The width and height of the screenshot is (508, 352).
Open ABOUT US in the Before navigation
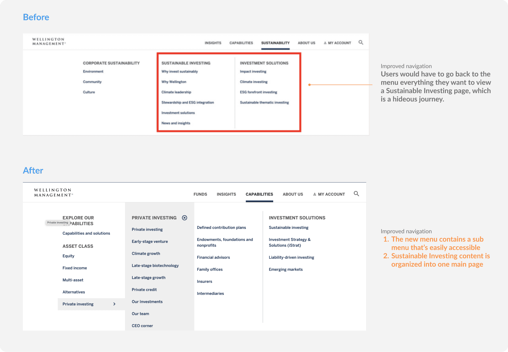[x=306, y=43]
